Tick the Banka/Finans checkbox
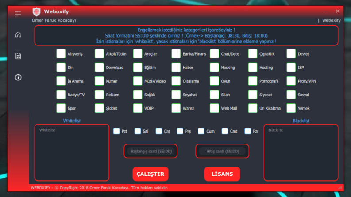 [176, 54]
